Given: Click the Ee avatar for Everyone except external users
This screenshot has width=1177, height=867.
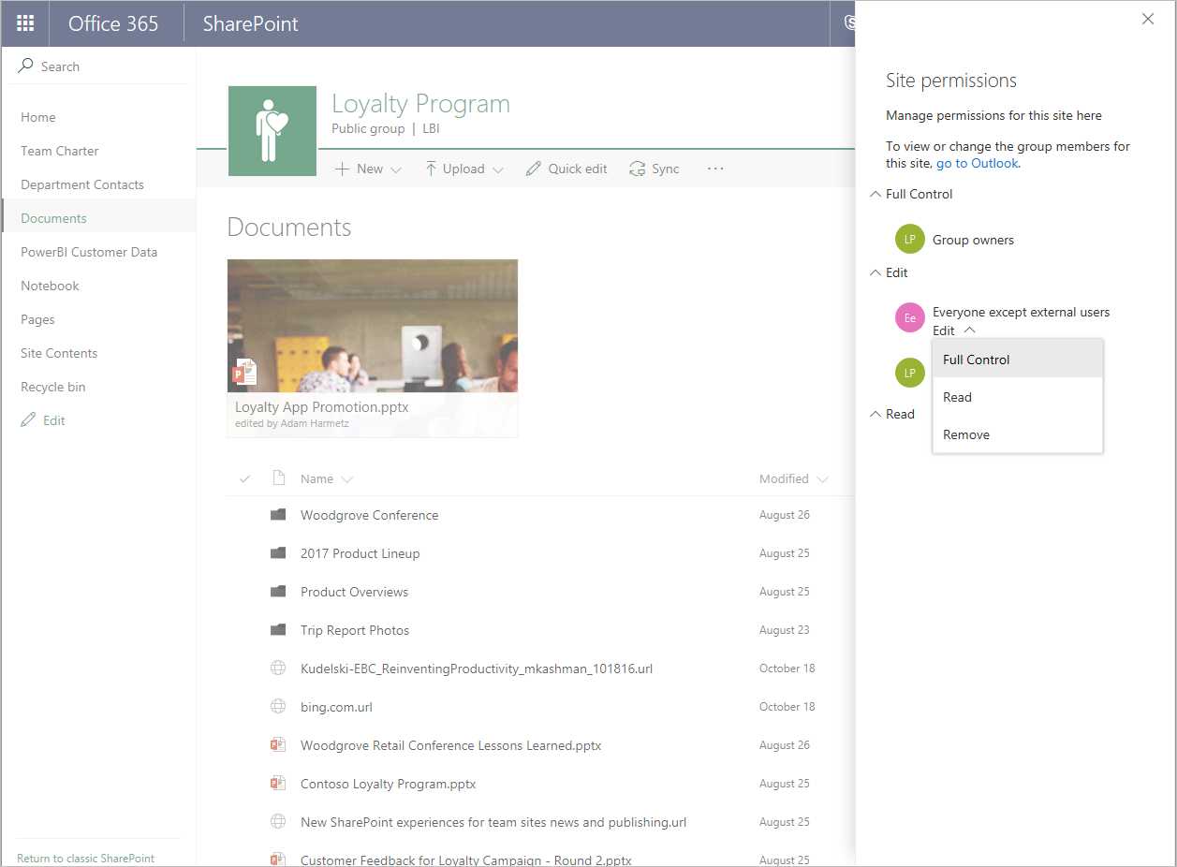Looking at the screenshot, I should point(909,317).
